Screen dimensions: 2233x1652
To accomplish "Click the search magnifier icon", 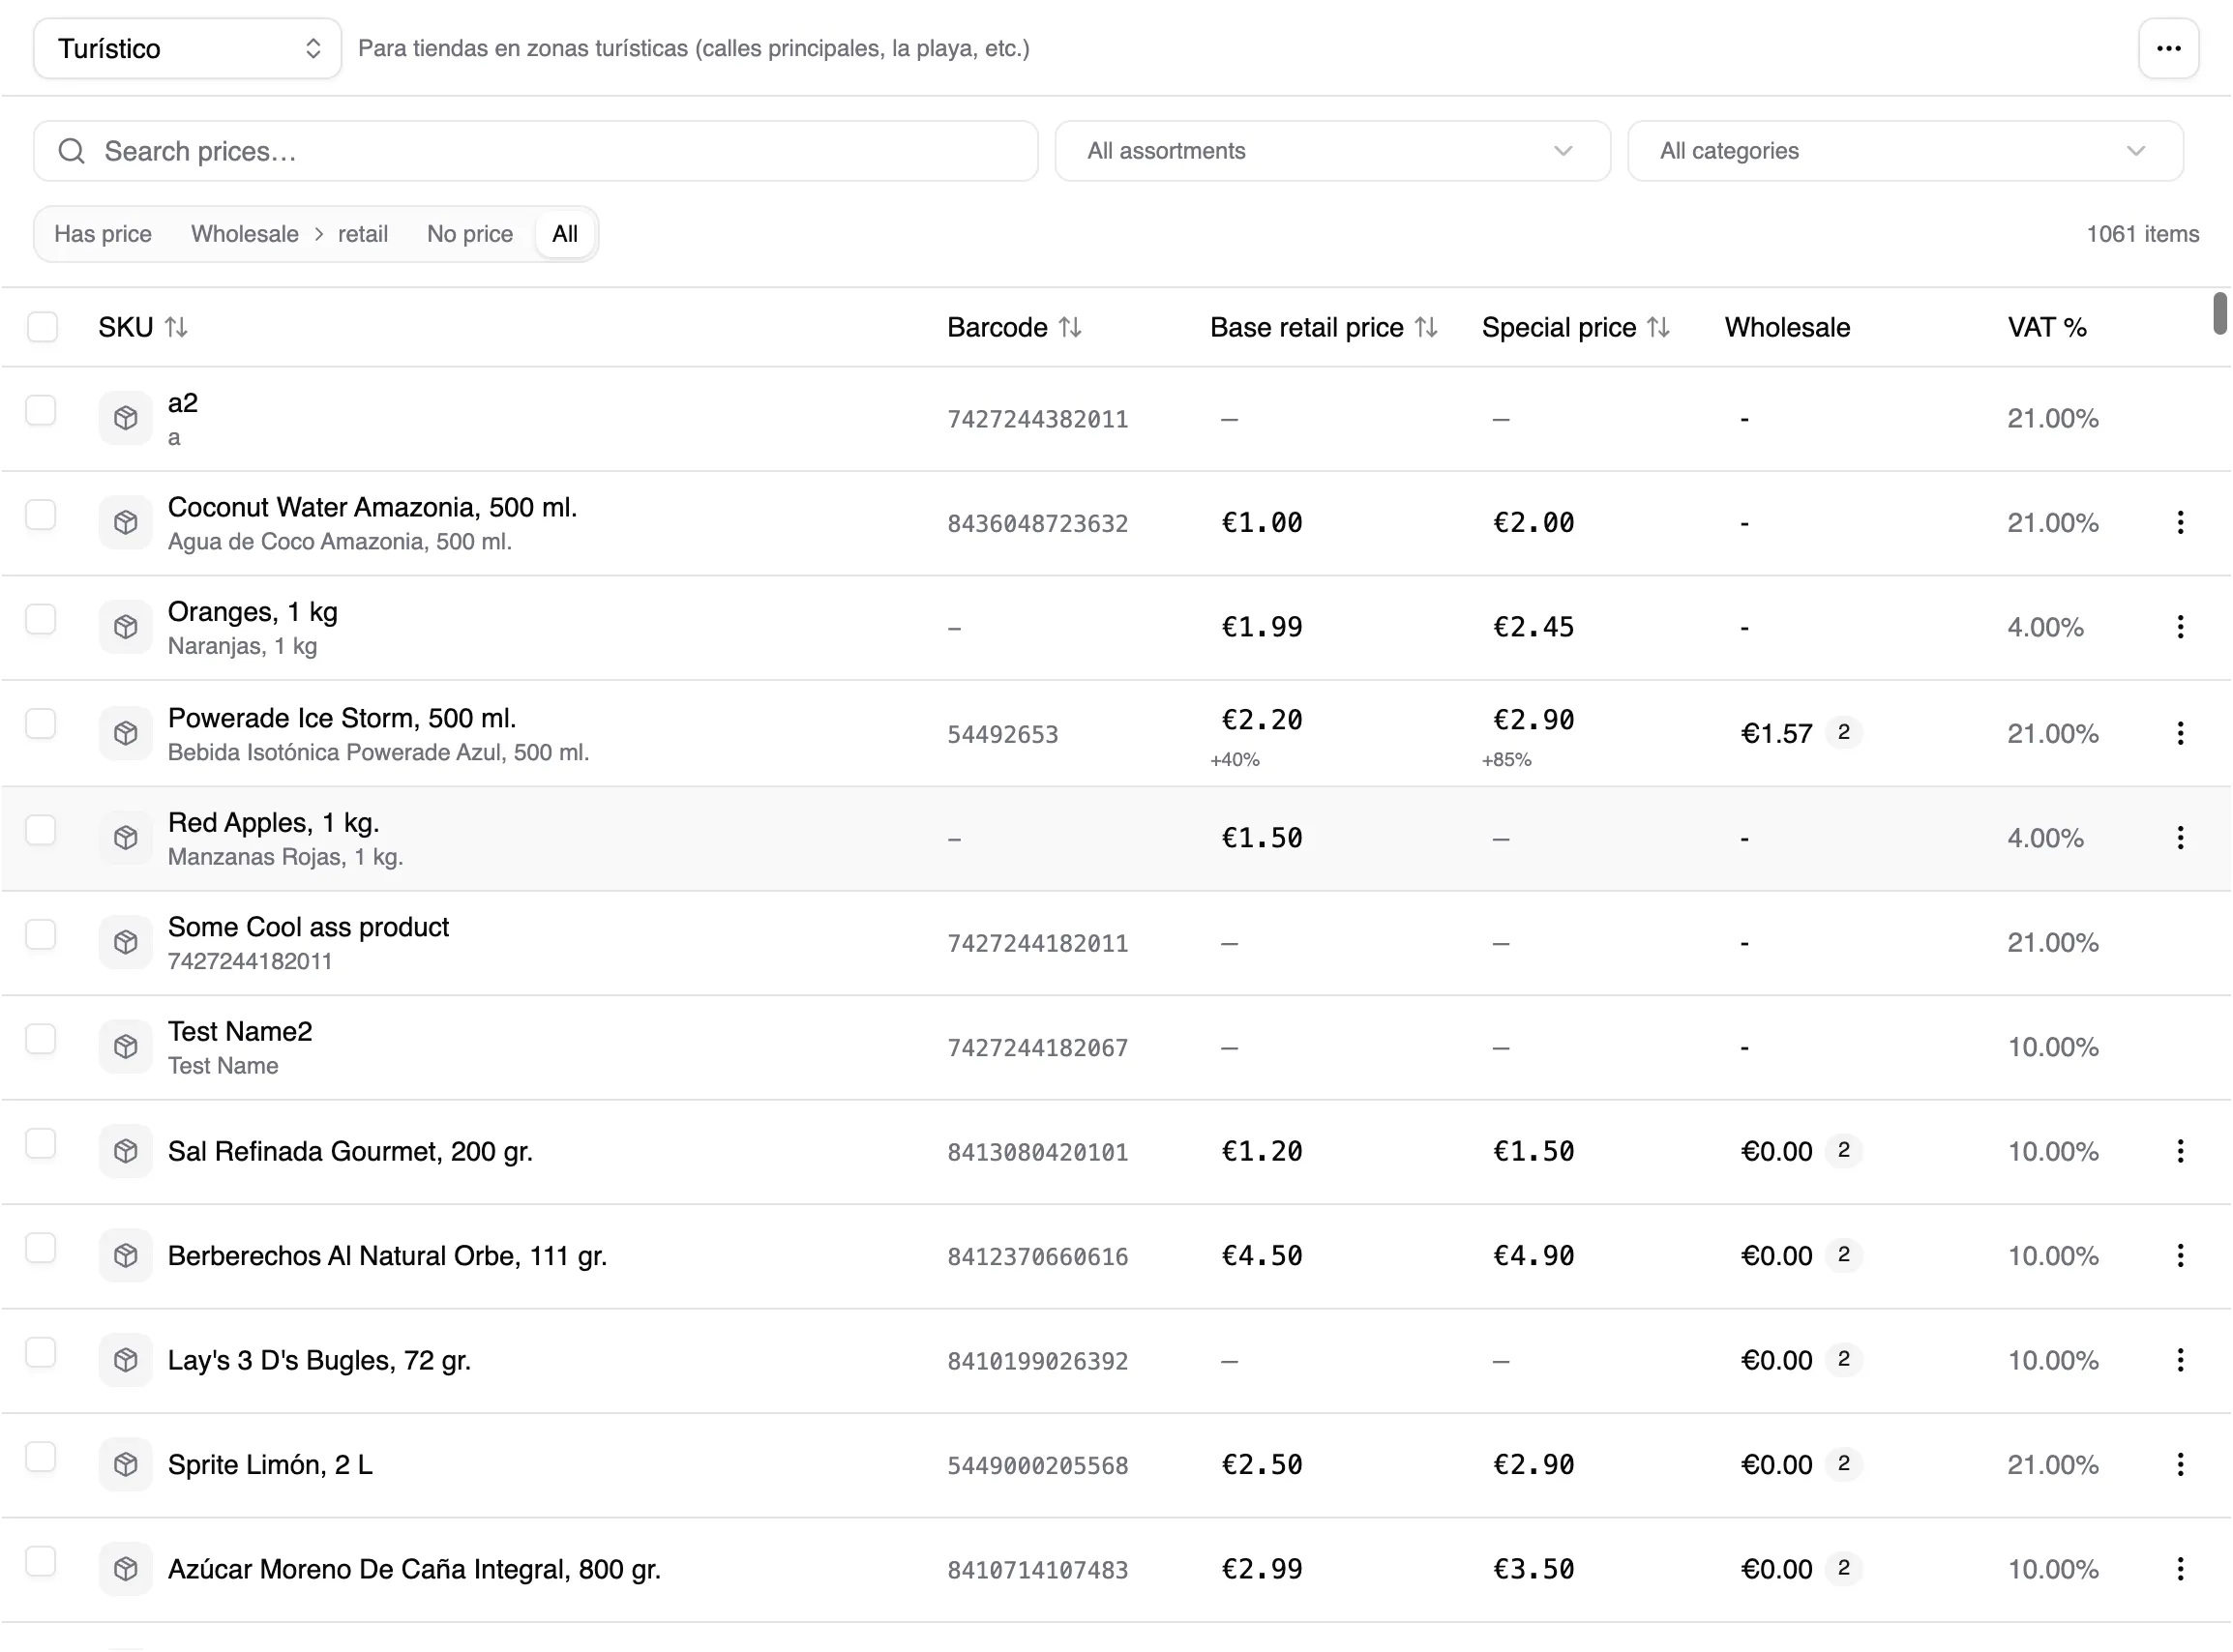I will [71, 151].
